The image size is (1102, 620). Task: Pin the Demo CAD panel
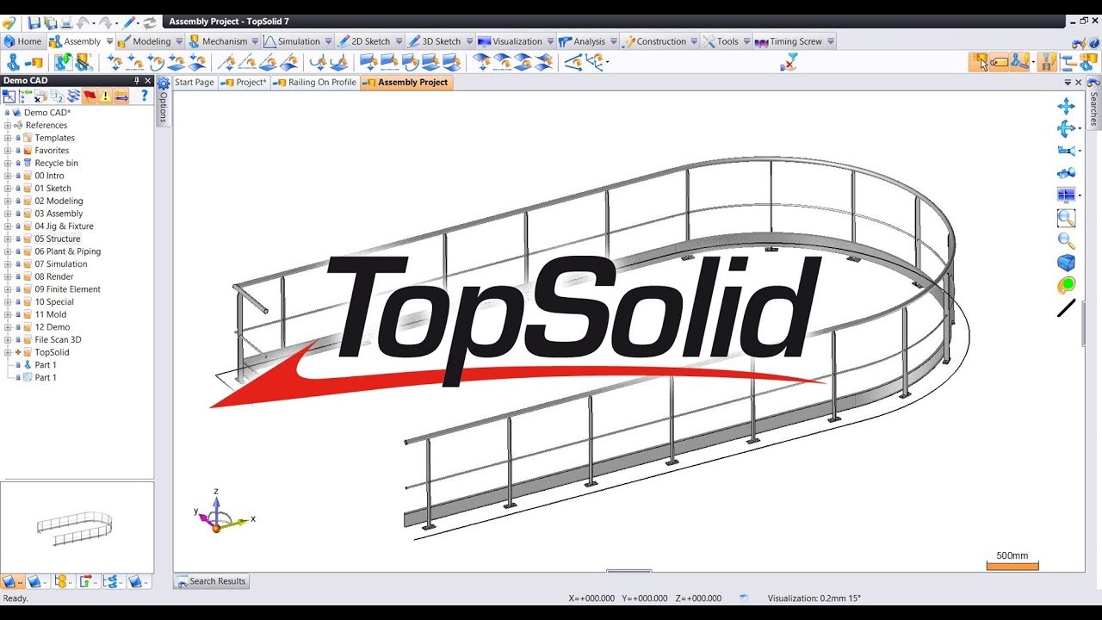tap(137, 81)
